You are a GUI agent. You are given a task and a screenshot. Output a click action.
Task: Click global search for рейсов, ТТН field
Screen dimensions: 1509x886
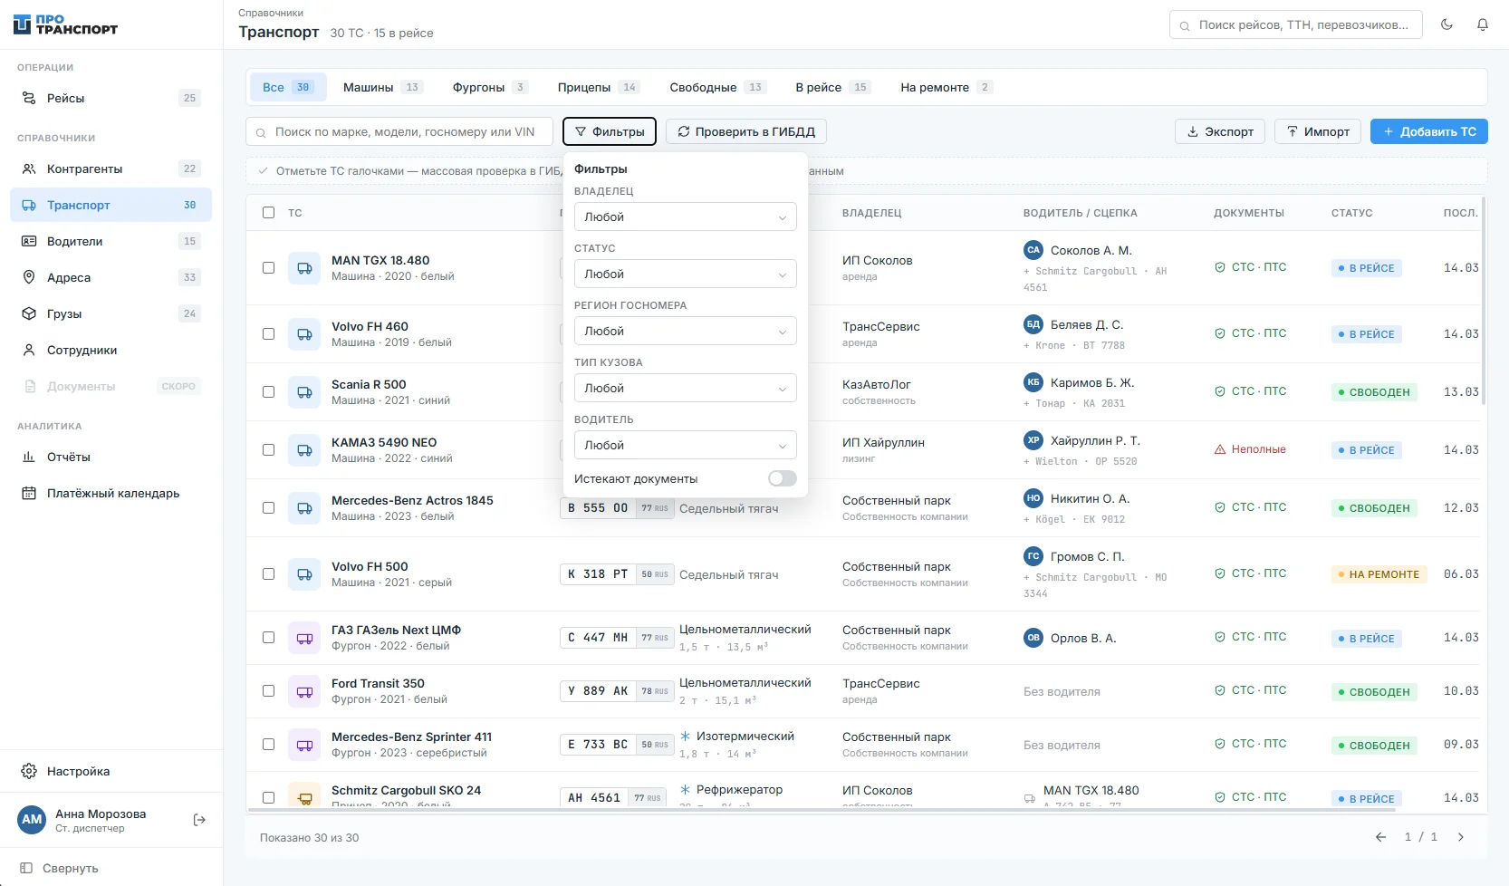[1296, 24]
